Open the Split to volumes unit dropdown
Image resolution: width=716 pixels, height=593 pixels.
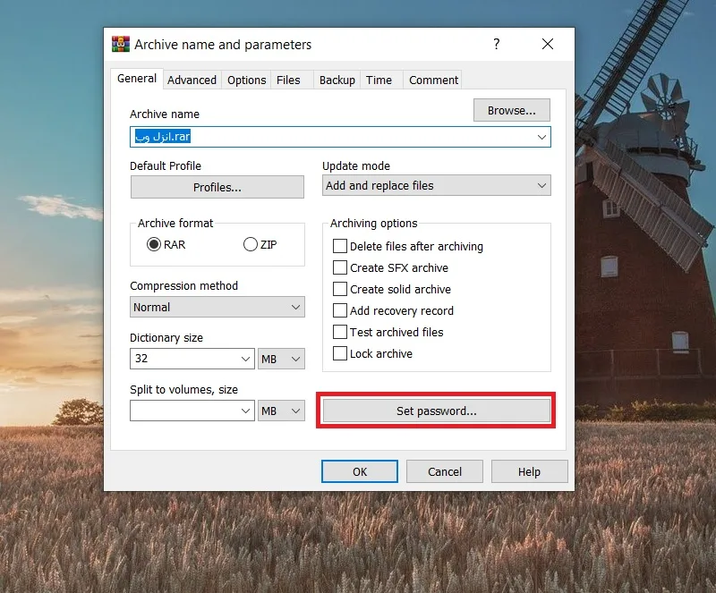[281, 411]
